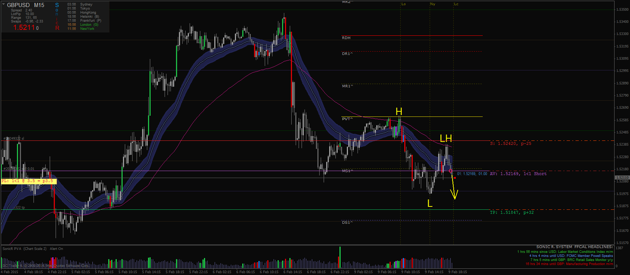Click the 9 Feb 18:15 time axis label

click(x=457, y=272)
